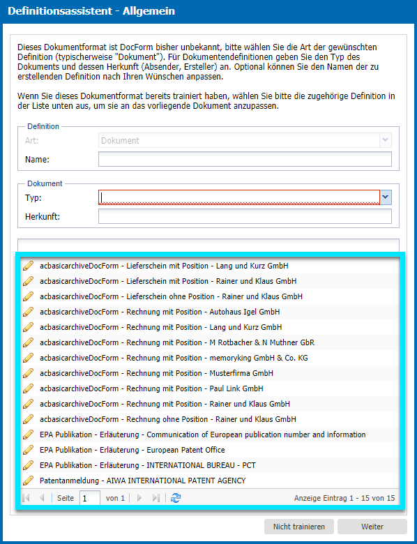Select Rechnung ohne Position - Rainer und Klaus
The height and width of the screenshot is (544, 417).
209,419
